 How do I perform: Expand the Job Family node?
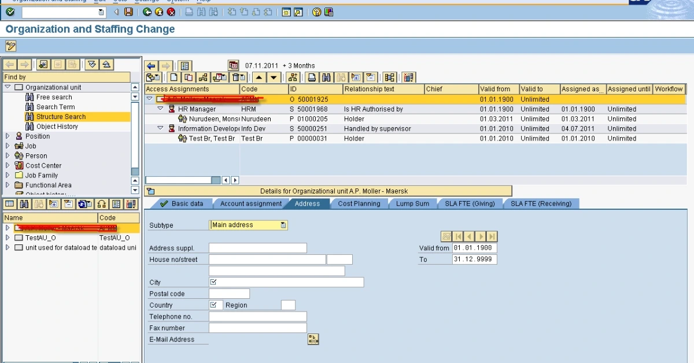tap(8, 176)
